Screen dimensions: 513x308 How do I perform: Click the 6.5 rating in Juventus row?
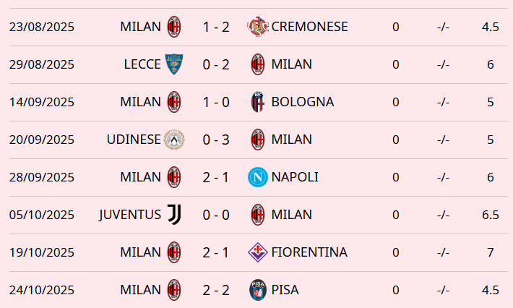491,215
